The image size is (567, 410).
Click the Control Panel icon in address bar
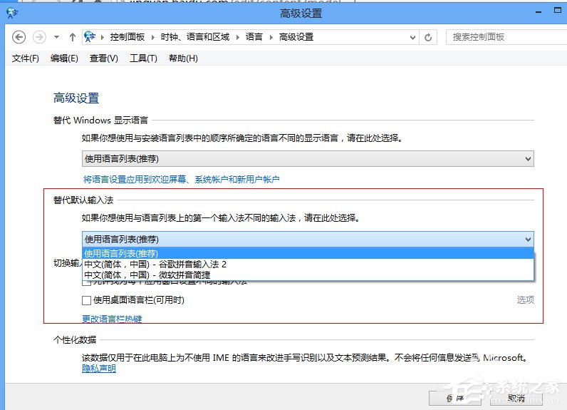[90, 37]
